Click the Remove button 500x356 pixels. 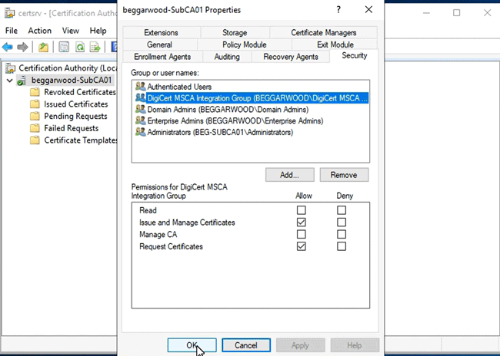[x=344, y=175]
